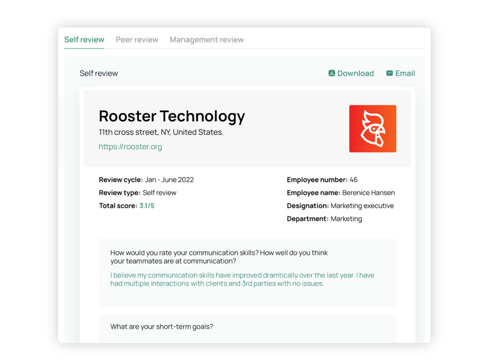Click the Review cycle value Jan - June 2022
The width and height of the screenshot is (489, 362).
[170, 179]
